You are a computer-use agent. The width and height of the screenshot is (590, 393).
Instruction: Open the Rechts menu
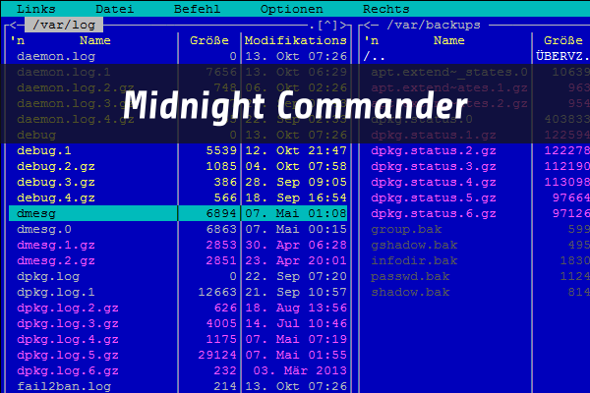point(386,9)
